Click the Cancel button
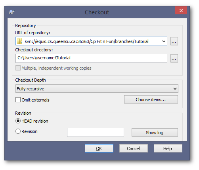Viewport: 199px width, 170px height. pos(134,149)
